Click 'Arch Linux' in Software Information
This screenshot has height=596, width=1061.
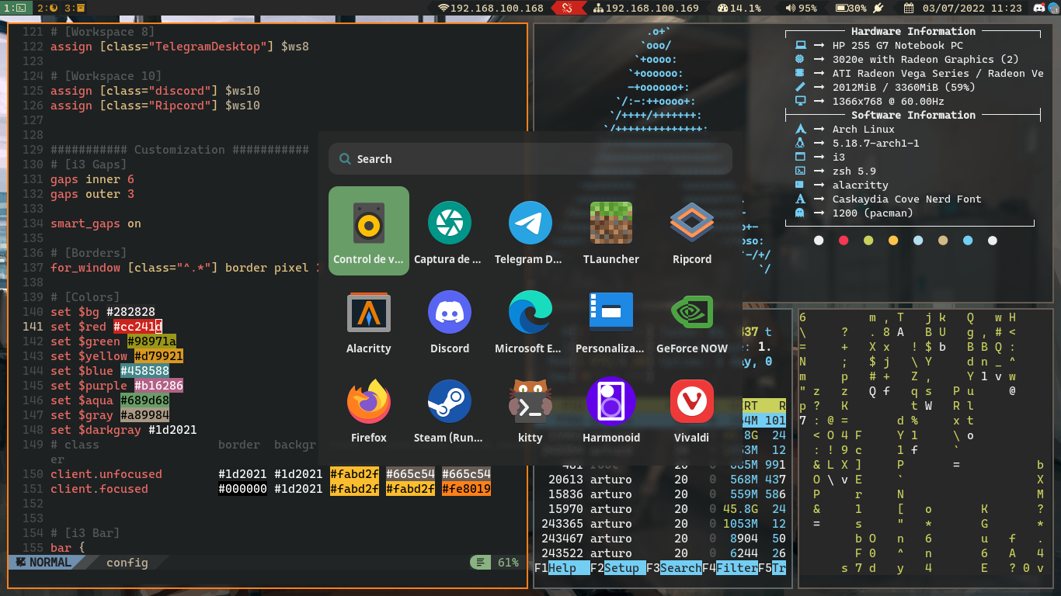pyautogui.click(x=864, y=129)
